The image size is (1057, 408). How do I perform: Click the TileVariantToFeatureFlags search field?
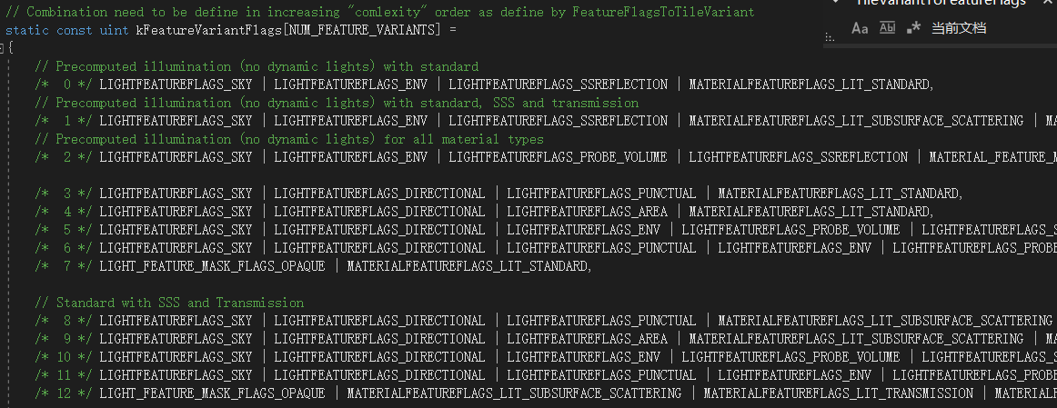click(941, 3)
